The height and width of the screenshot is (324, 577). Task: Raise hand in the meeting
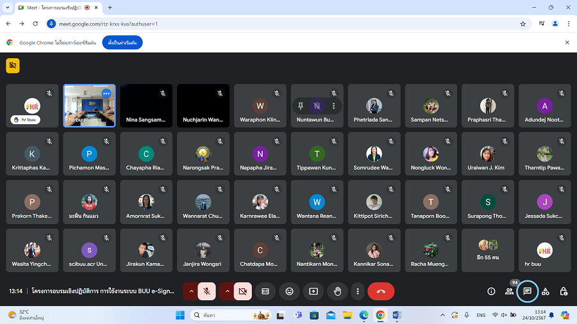coord(338,291)
